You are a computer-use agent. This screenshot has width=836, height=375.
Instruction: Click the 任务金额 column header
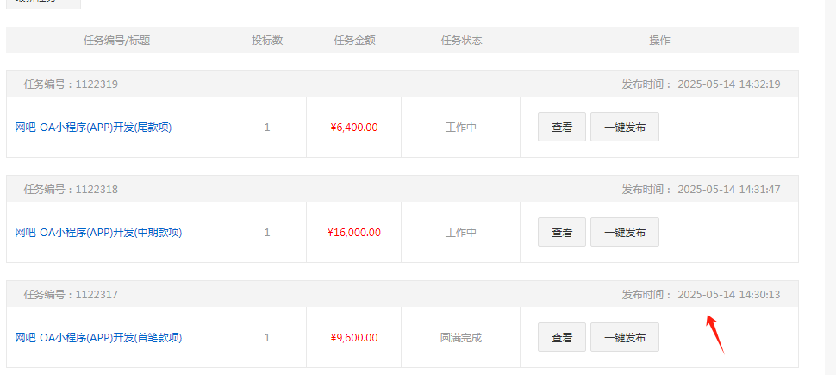tap(354, 41)
